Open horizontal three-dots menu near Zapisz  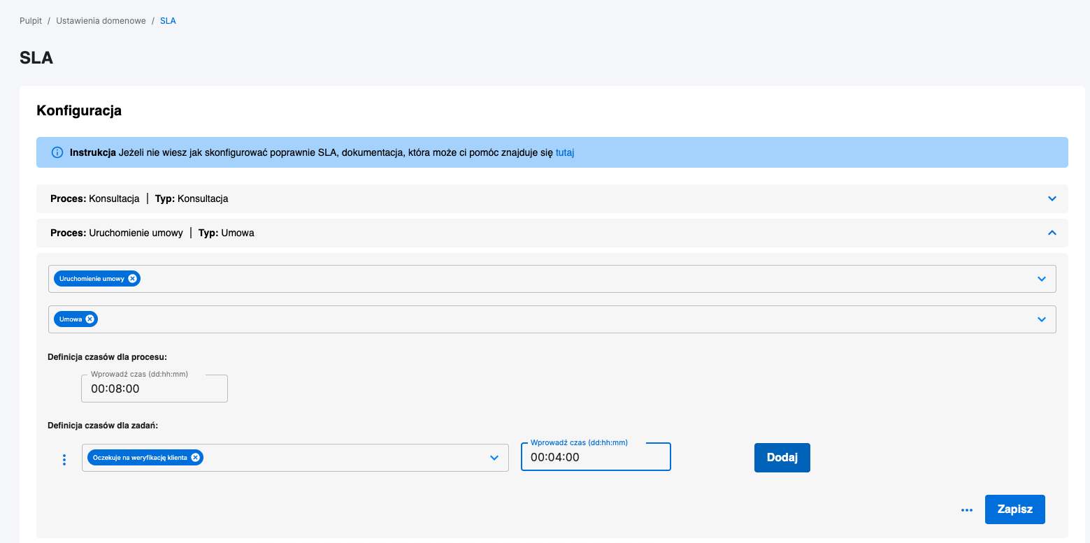point(967,510)
